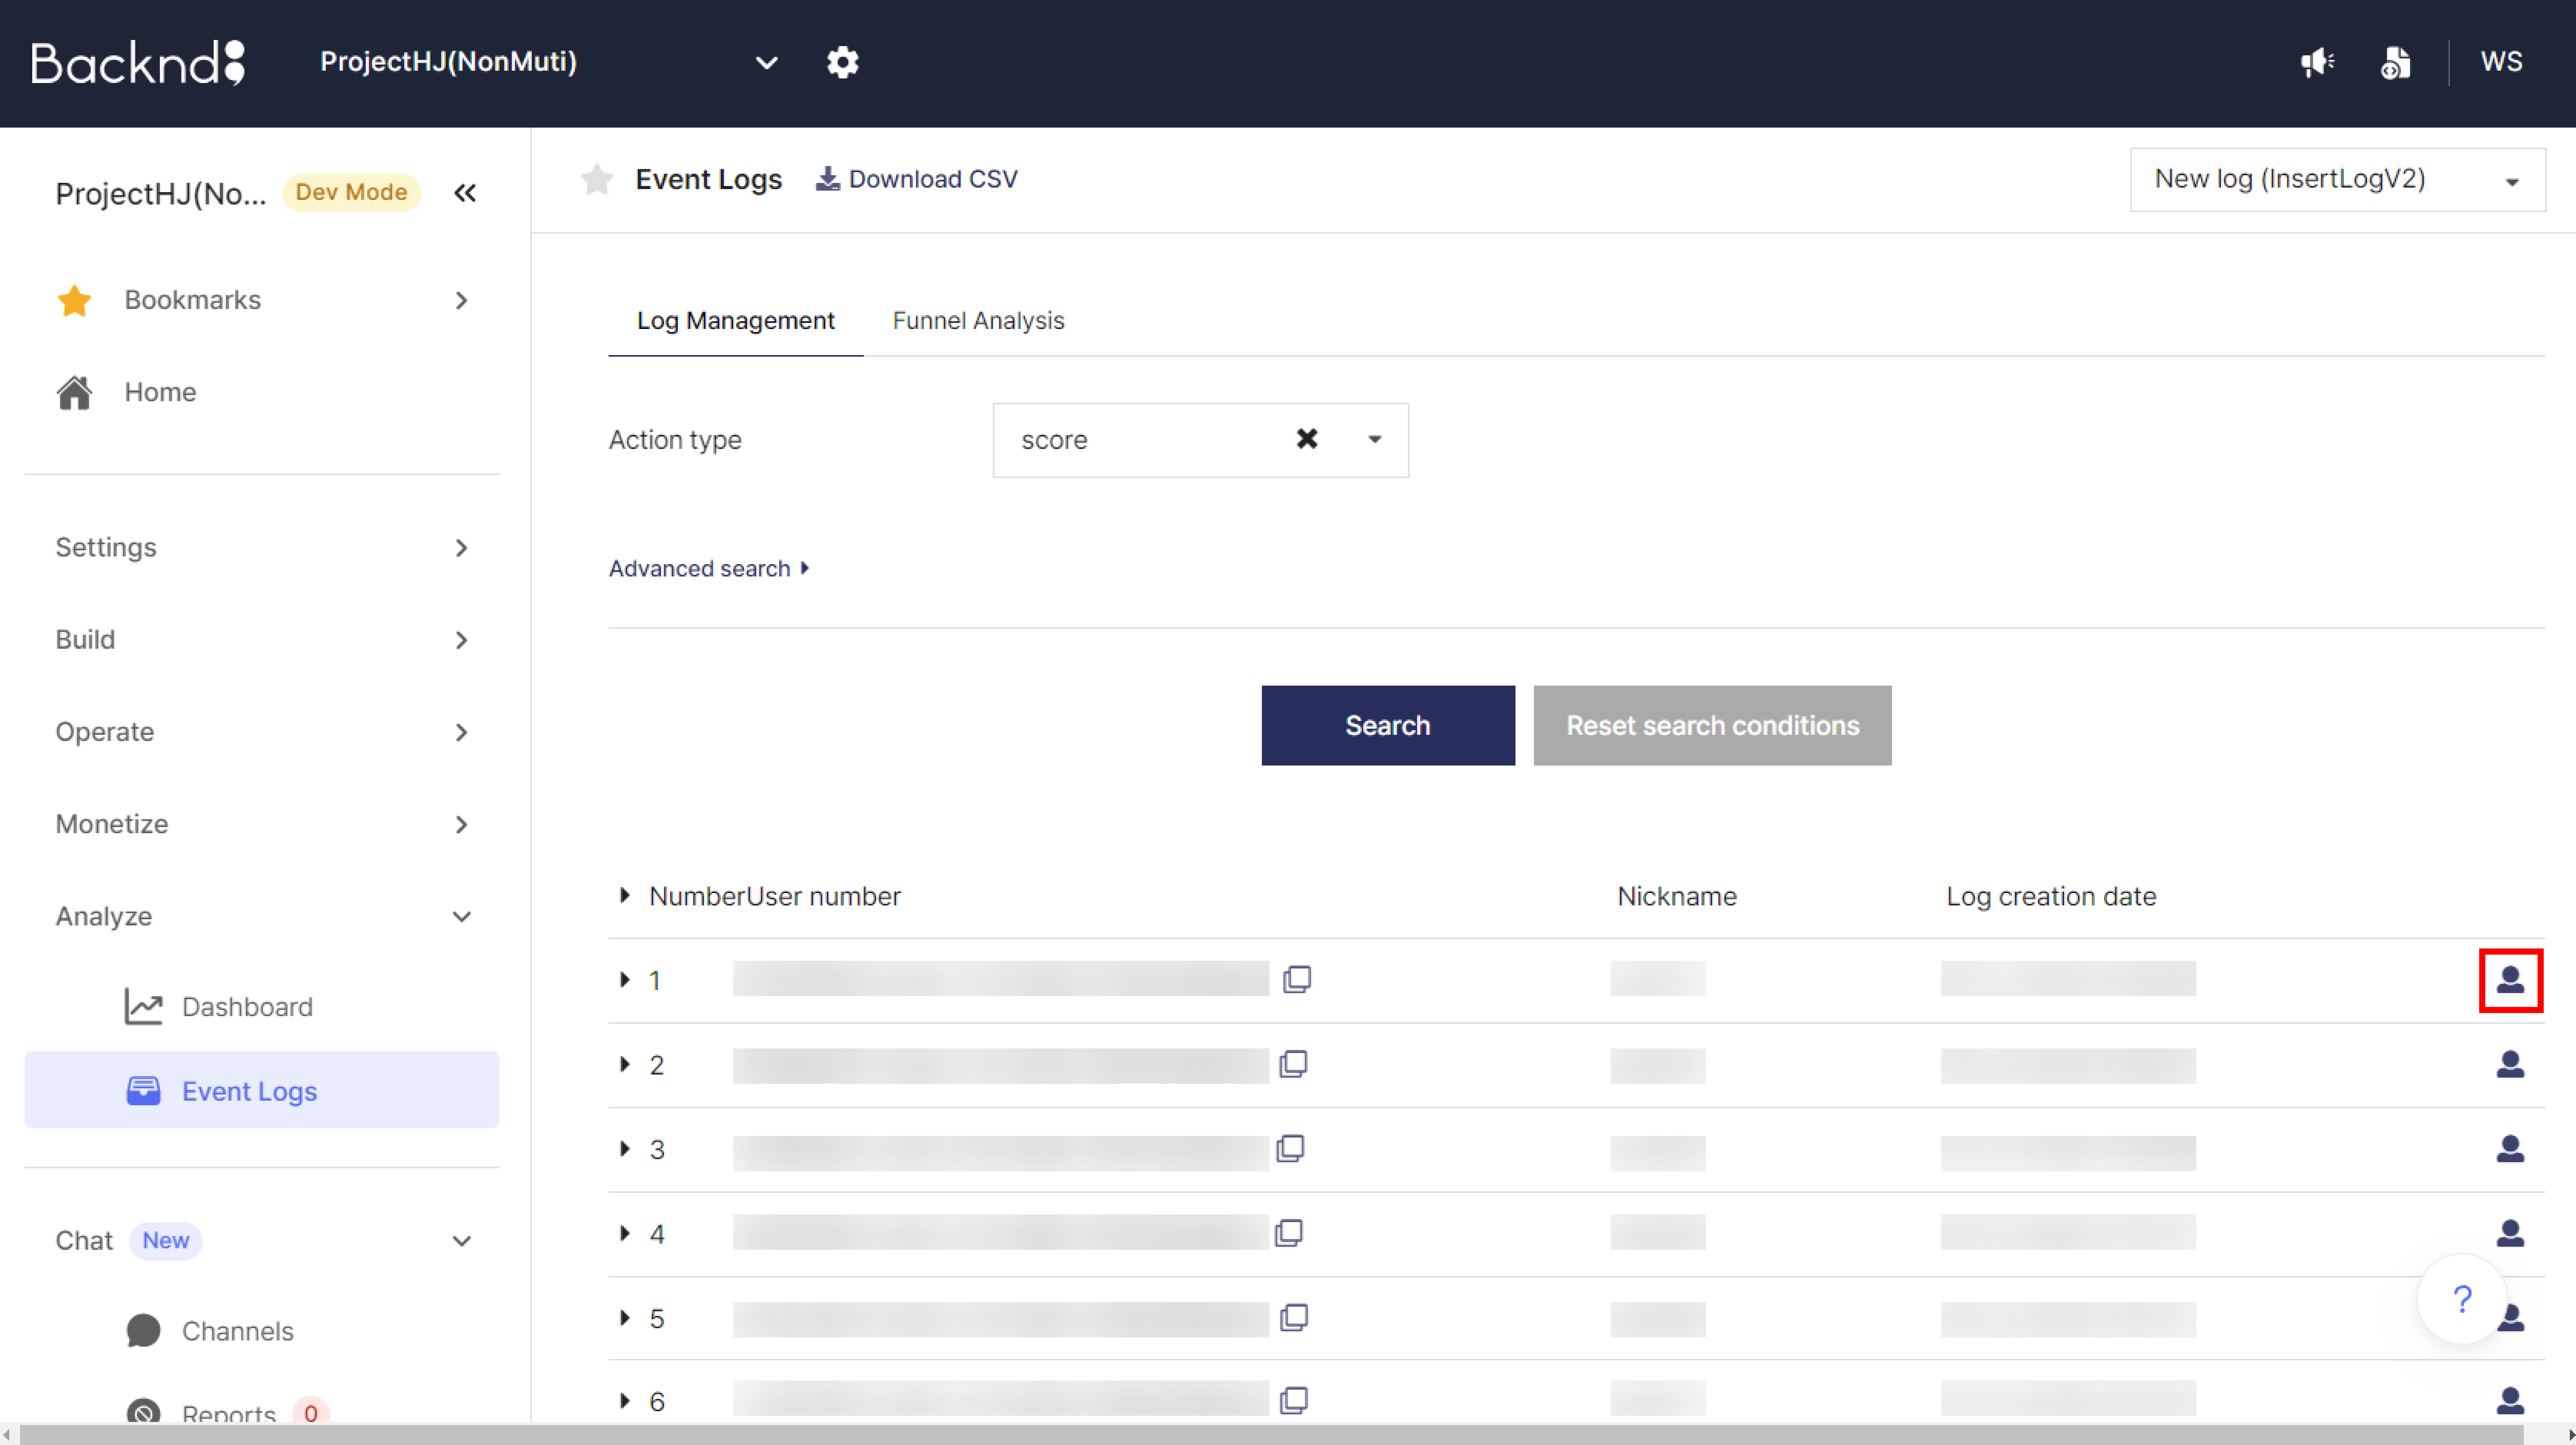
Task: Expand log row 5 details
Action: (625, 1318)
